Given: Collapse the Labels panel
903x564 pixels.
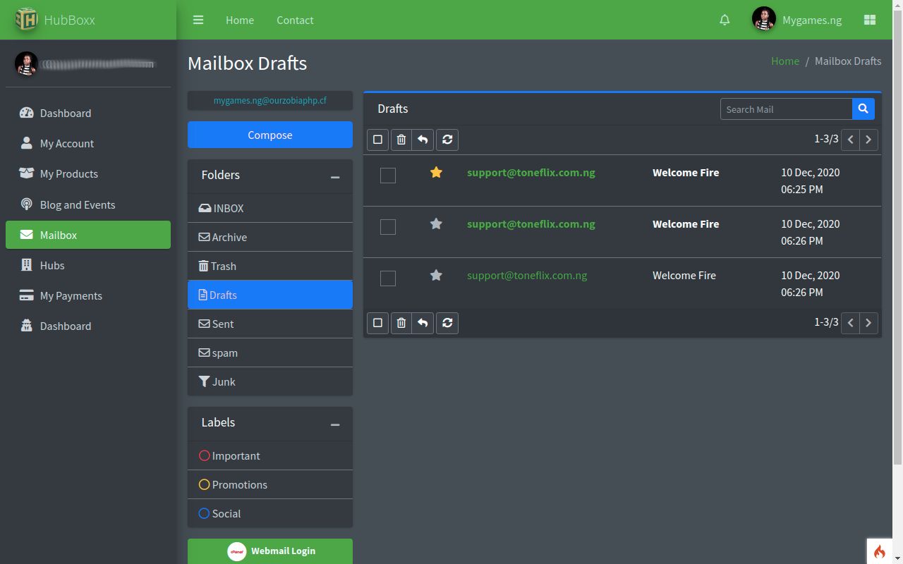Looking at the screenshot, I should pyautogui.click(x=335, y=424).
